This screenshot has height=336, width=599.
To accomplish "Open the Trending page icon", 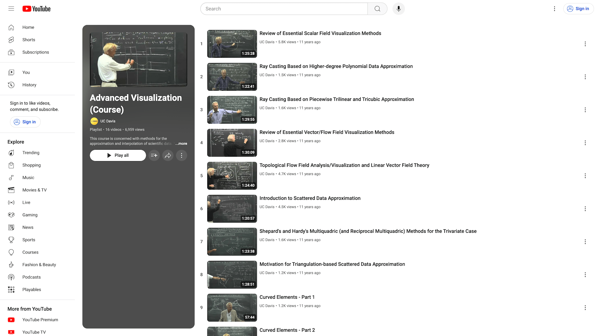I will pyautogui.click(x=11, y=153).
